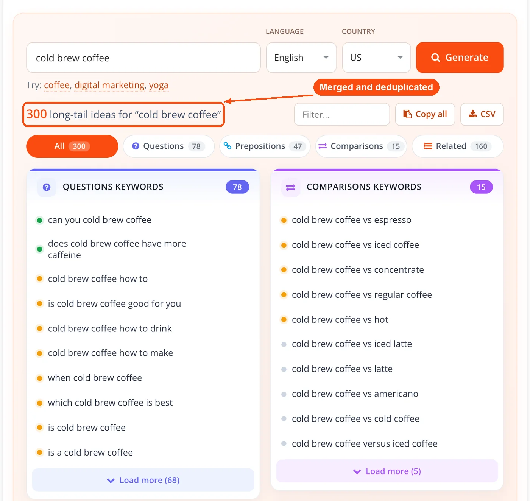Click the question mark icon in Questions tab
This screenshot has height=501, width=530.
[x=136, y=146]
